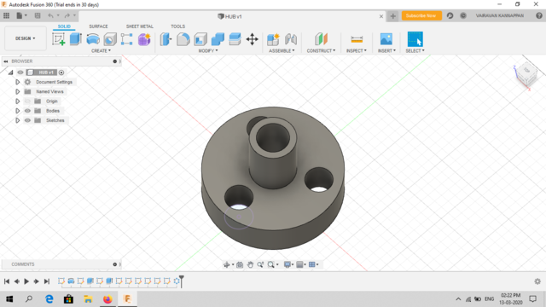The image size is (546, 307).
Task: Play the timeline history
Action: 26,281
